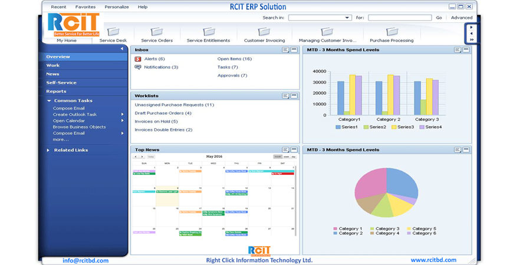This screenshot has width=513, height=265.
Task: Click the calendar today button
Action: (x=151, y=157)
